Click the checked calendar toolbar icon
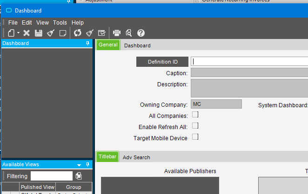308x194 pixels. (x=102, y=33)
